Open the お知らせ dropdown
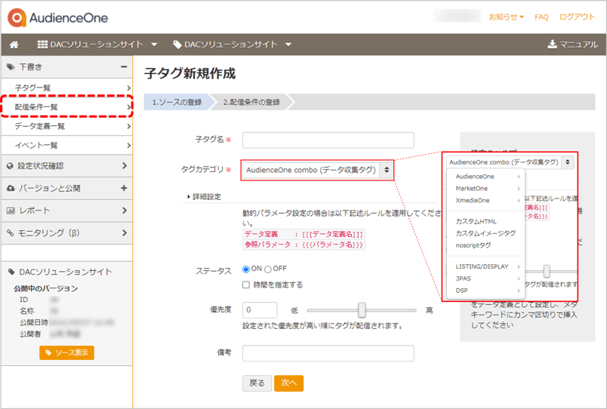The height and width of the screenshot is (409, 607). click(x=506, y=17)
